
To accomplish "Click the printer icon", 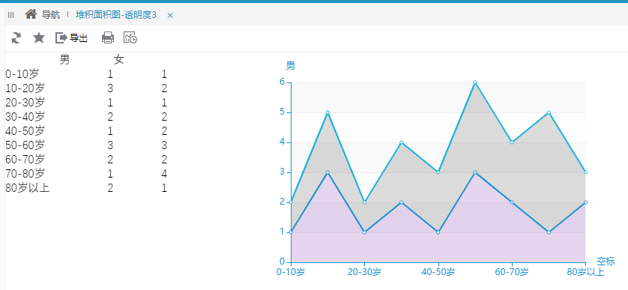I will click(108, 38).
